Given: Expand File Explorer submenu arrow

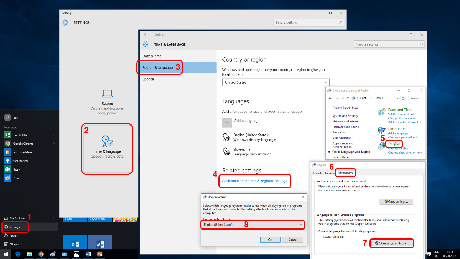Looking at the screenshot, I should [x=54, y=218].
